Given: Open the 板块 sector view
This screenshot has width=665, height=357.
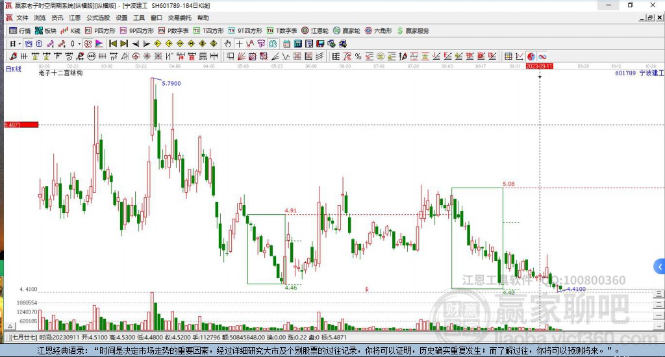Looking at the screenshot, I should (x=45, y=31).
